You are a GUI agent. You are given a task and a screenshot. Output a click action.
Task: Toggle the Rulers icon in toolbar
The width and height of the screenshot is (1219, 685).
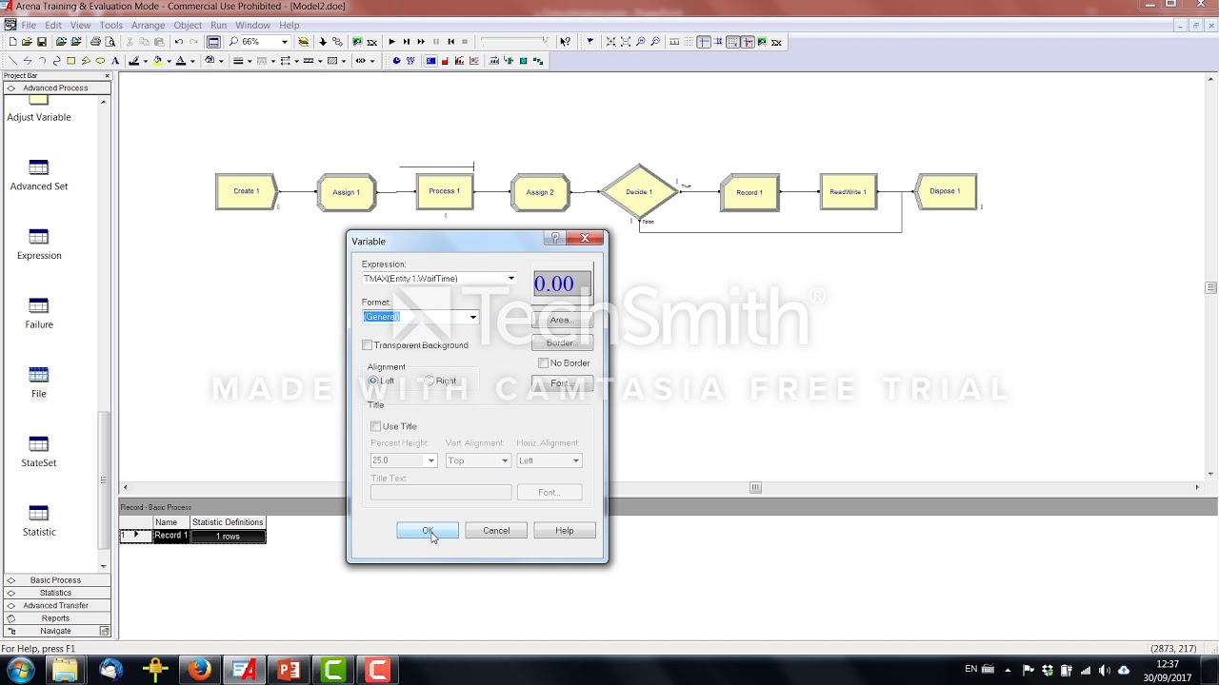[x=674, y=42]
